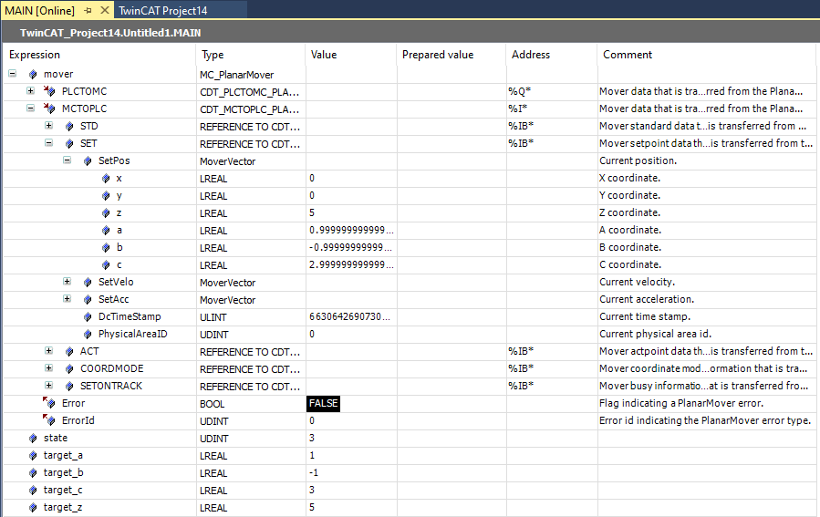Click the pin icon on MAIN [Online] tab
Image resolution: width=820 pixels, height=517 pixels.
point(88,11)
